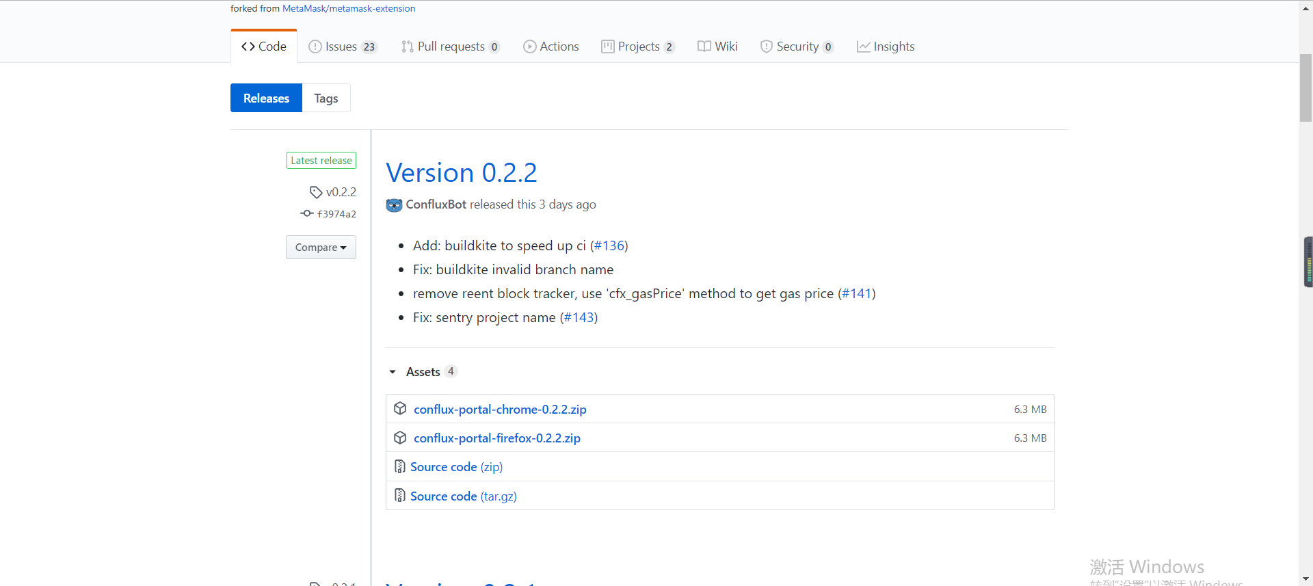Click the file icon beside Source code (zip)
This screenshot has width=1313, height=586.
tap(400, 466)
